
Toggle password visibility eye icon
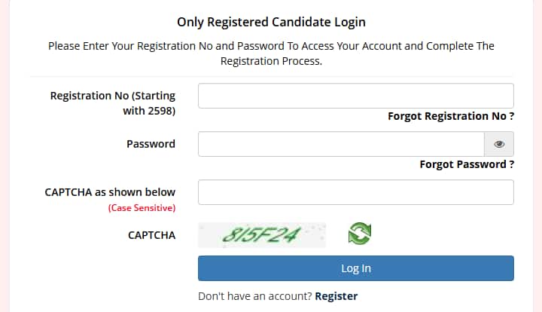tap(499, 144)
